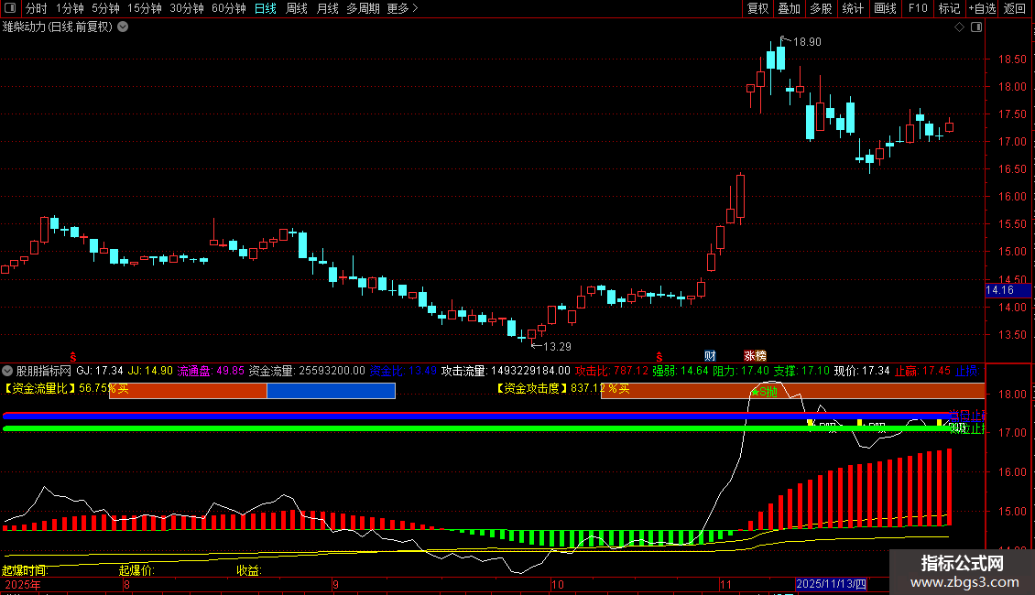Click the month 9 timeline label

[x=335, y=584]
